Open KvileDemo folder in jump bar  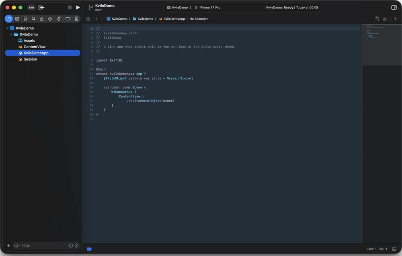pyautogui.click(x=143, y=19)
